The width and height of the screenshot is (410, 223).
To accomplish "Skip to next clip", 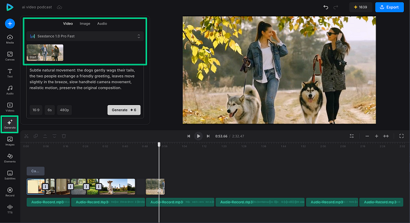I will (x=208, y=136).
